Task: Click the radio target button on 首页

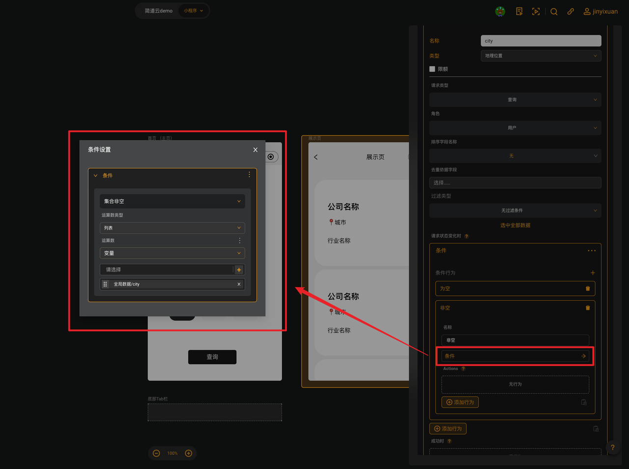Action: pyautogui.click(x=271, y=157)
